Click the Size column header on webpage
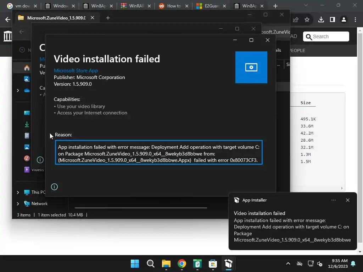This screenshot has width=363, height=272. 306,103
